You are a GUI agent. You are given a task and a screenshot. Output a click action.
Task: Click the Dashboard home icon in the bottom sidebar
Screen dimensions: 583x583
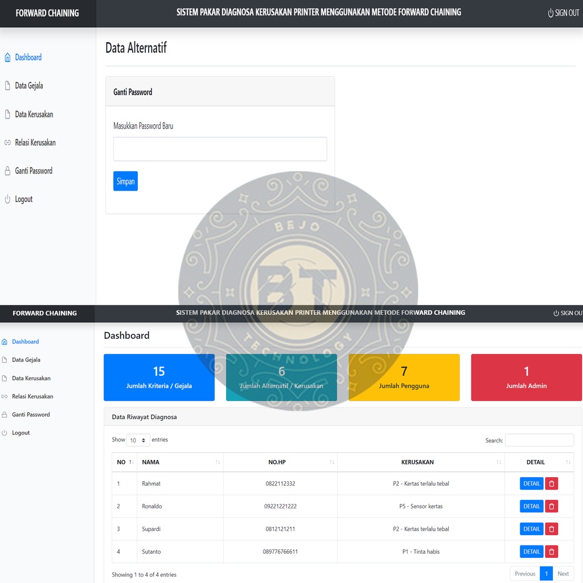point(5,342)
